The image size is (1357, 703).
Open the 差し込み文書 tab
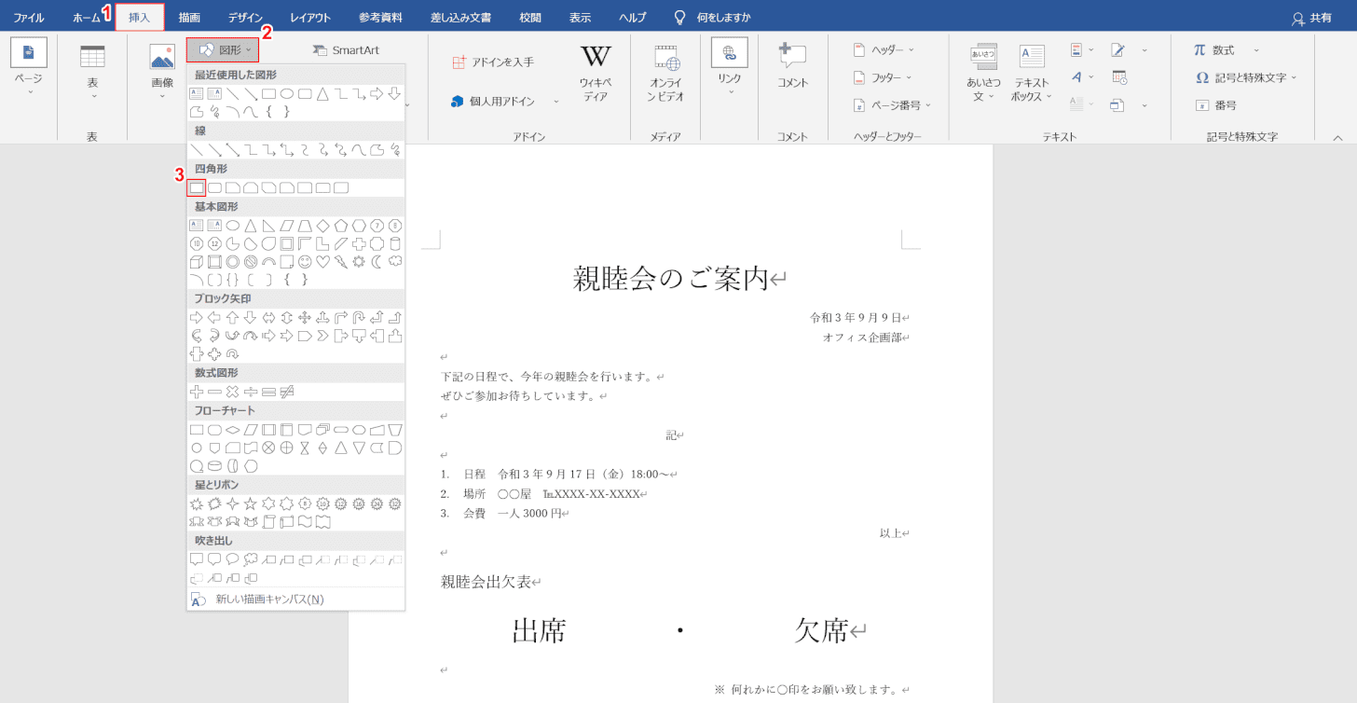pyautogui.click(x=461, y=17)
